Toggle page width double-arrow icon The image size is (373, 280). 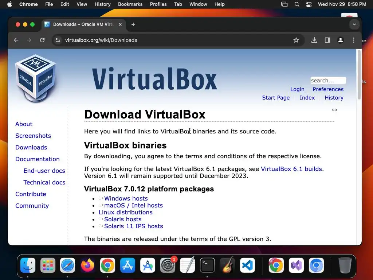(x=334, y=110)
